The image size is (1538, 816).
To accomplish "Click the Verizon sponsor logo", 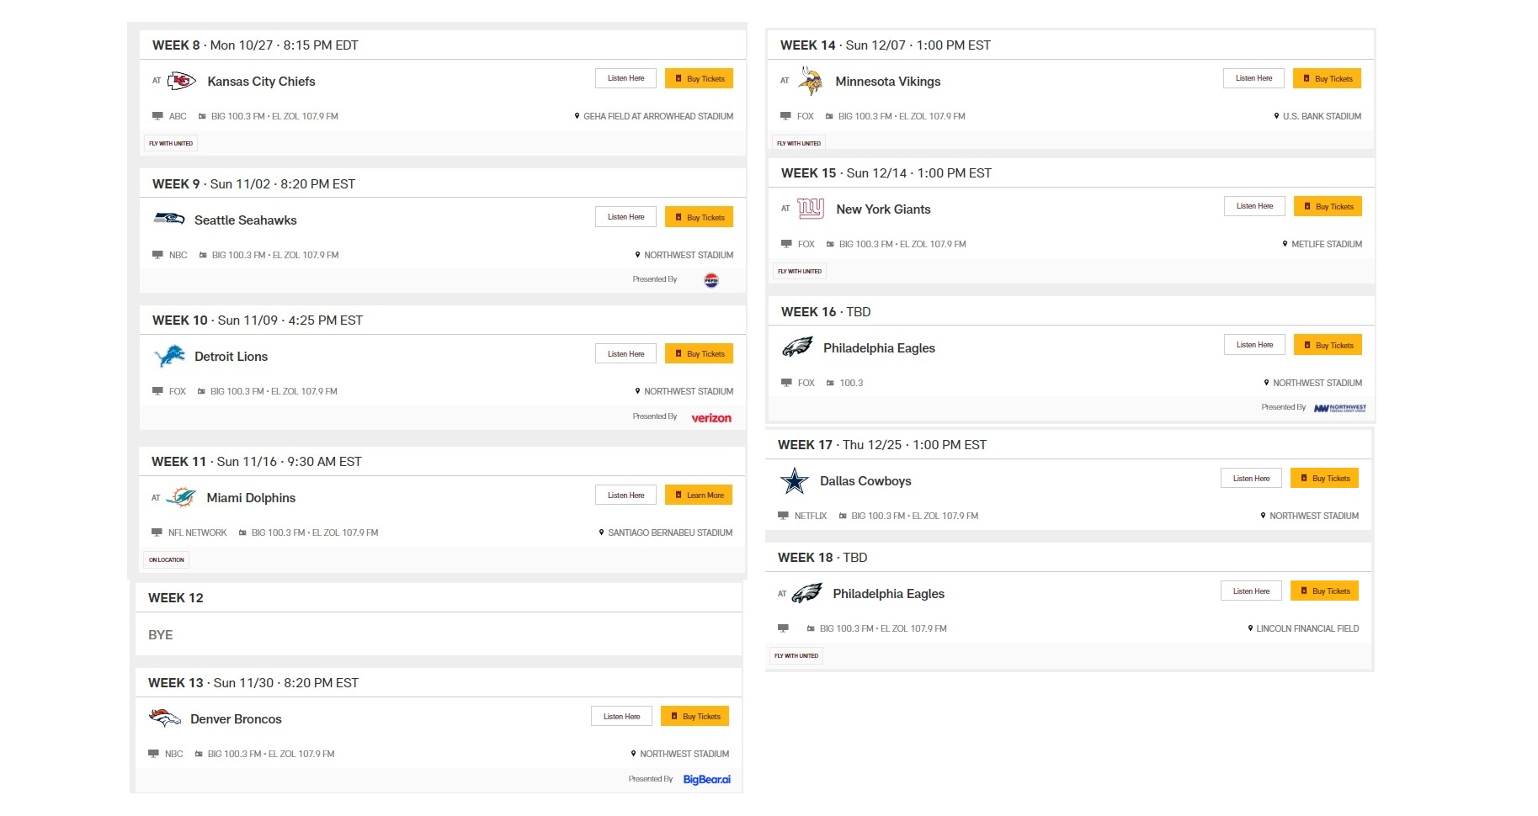I will (x=711, y=418).
